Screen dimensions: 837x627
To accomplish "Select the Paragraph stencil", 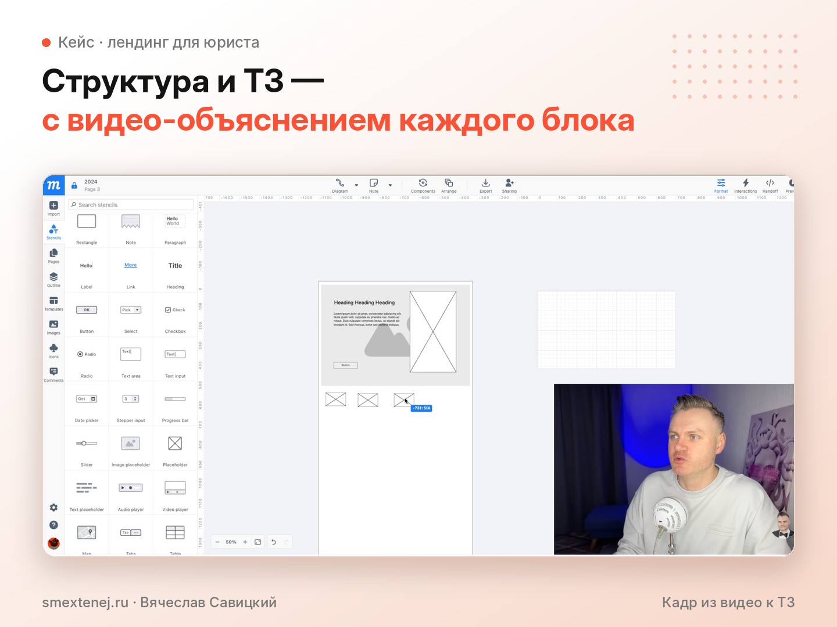I will pyautogui.click(x=175, y=229).
